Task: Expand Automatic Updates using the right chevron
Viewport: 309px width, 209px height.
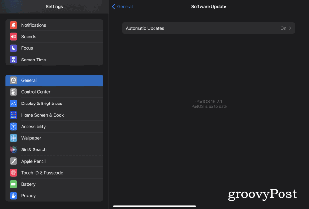Action: click(290, 28)
